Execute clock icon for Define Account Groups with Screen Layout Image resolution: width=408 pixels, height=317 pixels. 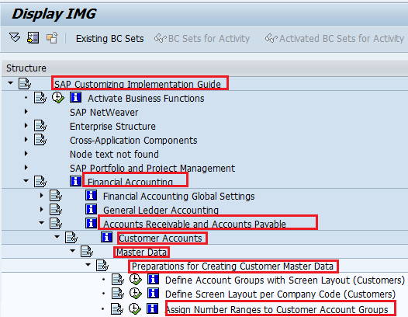click(x=136, y=280)
